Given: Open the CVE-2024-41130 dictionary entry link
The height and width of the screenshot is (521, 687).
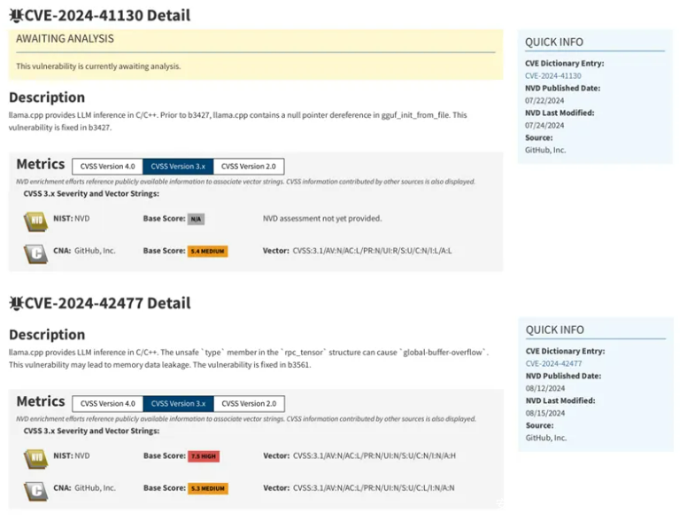Looking at the screenshot, I should tap(552, 76).
